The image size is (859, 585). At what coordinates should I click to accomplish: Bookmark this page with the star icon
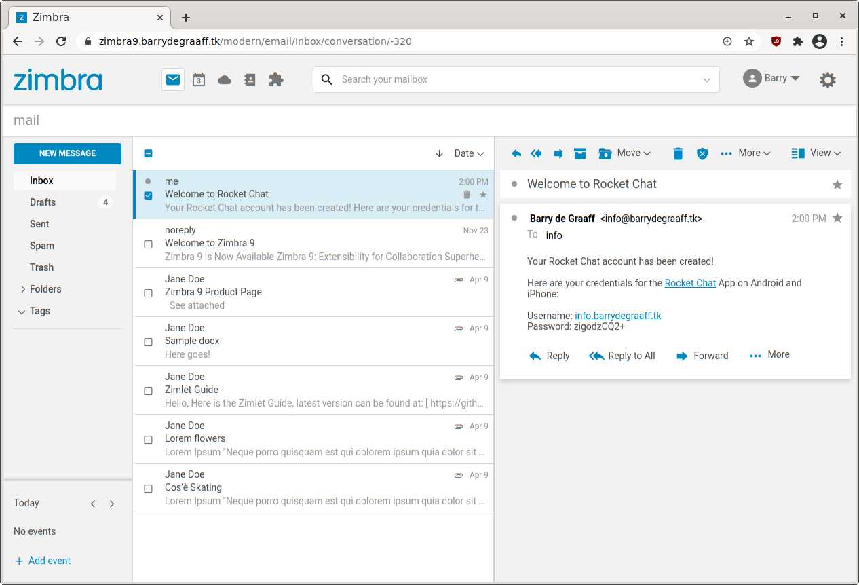tap(749, 41)
